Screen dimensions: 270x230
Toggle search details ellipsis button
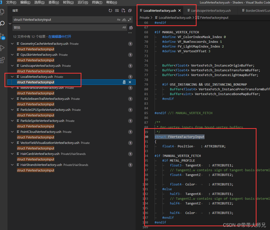130,33
